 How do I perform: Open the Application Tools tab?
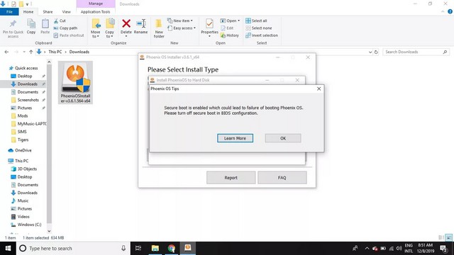point(95,12)
